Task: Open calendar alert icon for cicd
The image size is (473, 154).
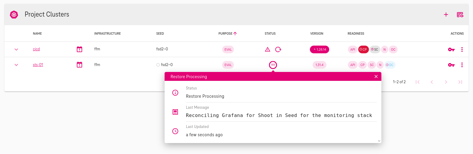Action: [79, 49]
